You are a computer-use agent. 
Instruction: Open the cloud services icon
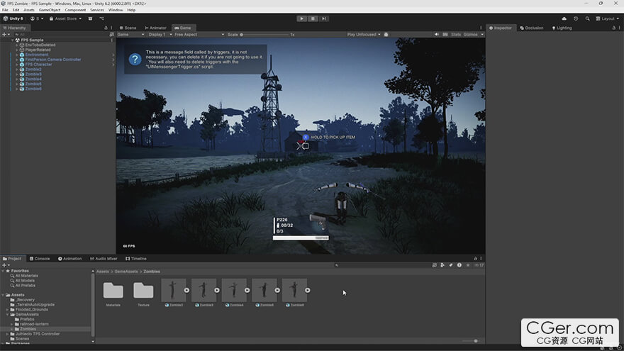564,18
